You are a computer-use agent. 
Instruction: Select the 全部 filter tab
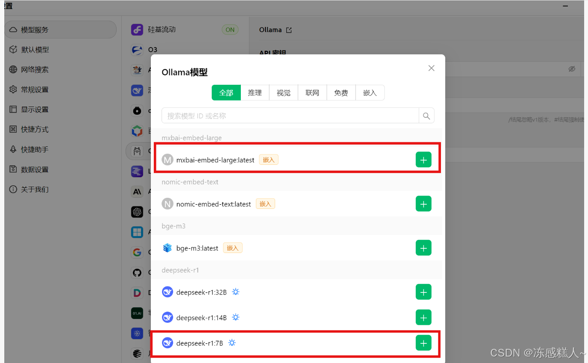tap(226, 92)
